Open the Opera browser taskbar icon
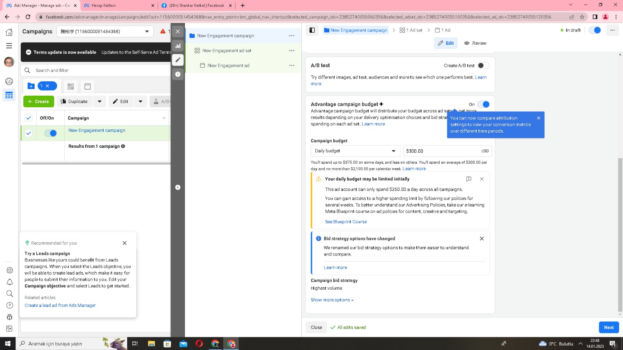Viewport: 623px width, 350px height. pyautogui.click(x=199, y=344)
